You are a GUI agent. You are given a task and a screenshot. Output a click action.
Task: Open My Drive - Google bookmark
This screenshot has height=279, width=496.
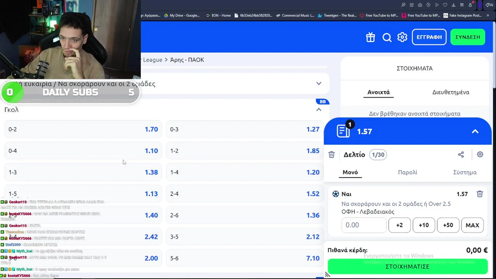coord(182,15)
